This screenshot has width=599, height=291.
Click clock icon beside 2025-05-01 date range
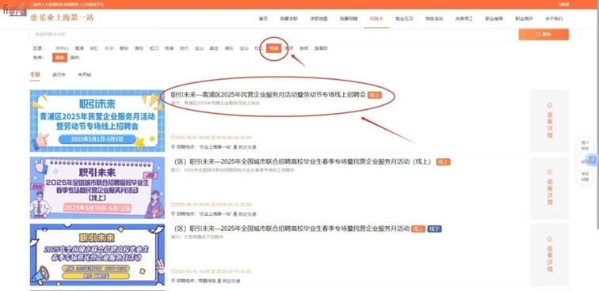173,138
